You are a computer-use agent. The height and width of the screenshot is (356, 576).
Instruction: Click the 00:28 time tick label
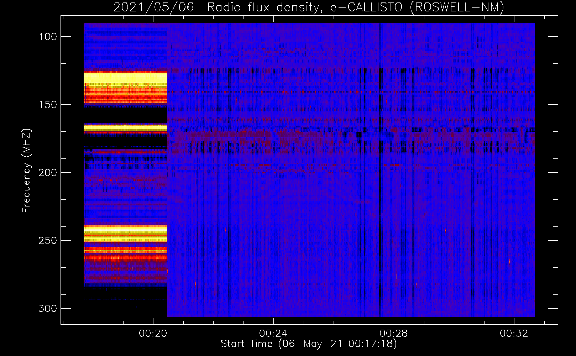[x=394, y=334]
